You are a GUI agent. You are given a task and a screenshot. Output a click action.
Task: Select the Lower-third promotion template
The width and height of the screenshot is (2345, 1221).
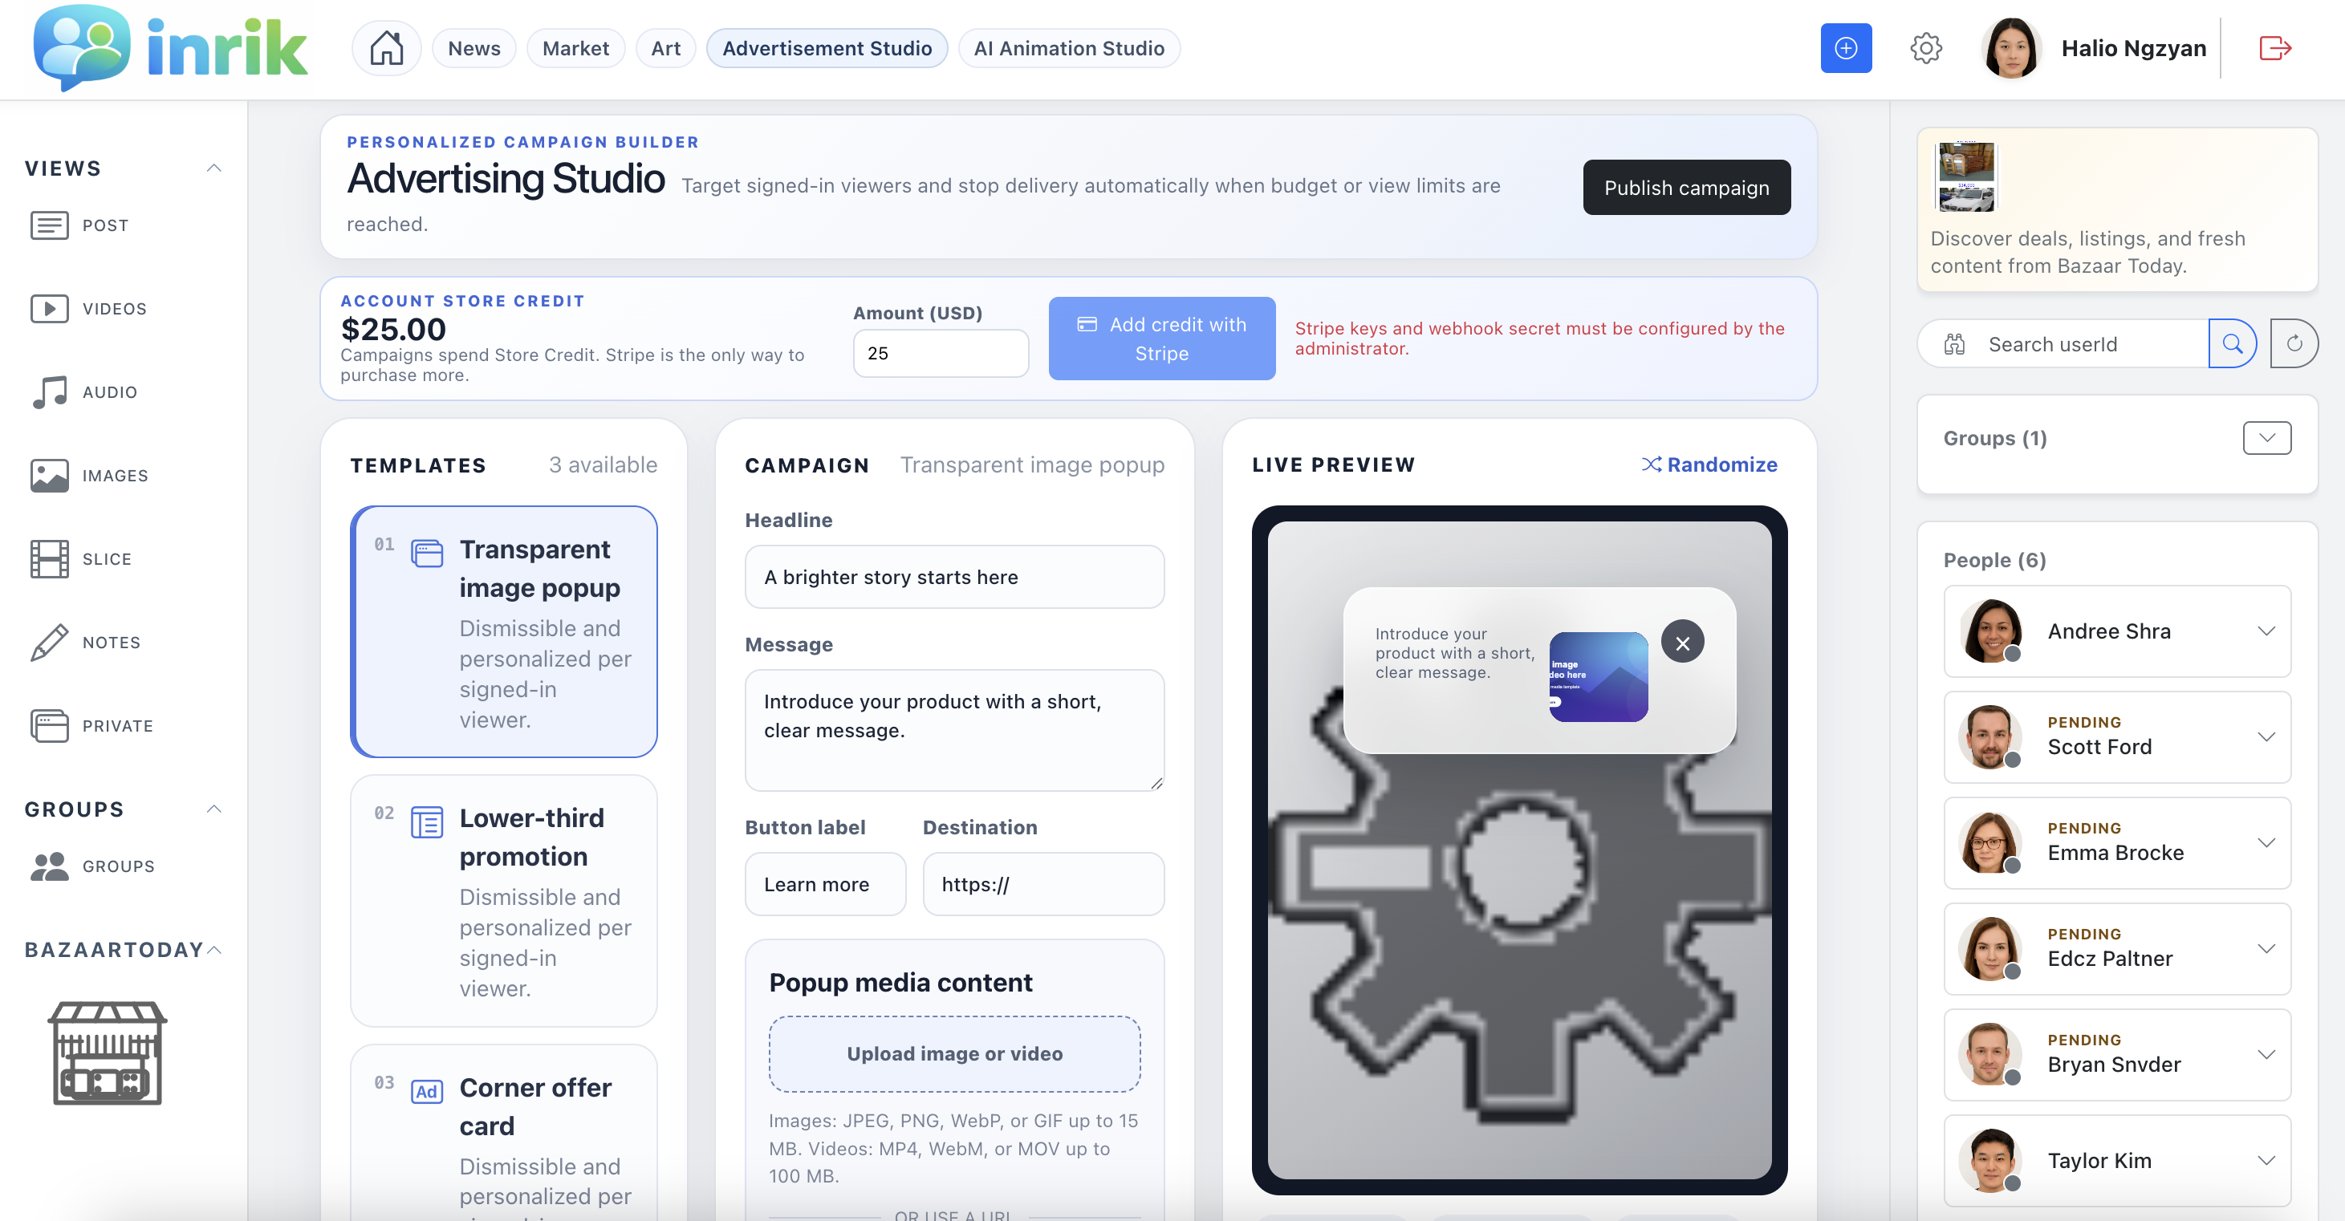pos(503,901)
